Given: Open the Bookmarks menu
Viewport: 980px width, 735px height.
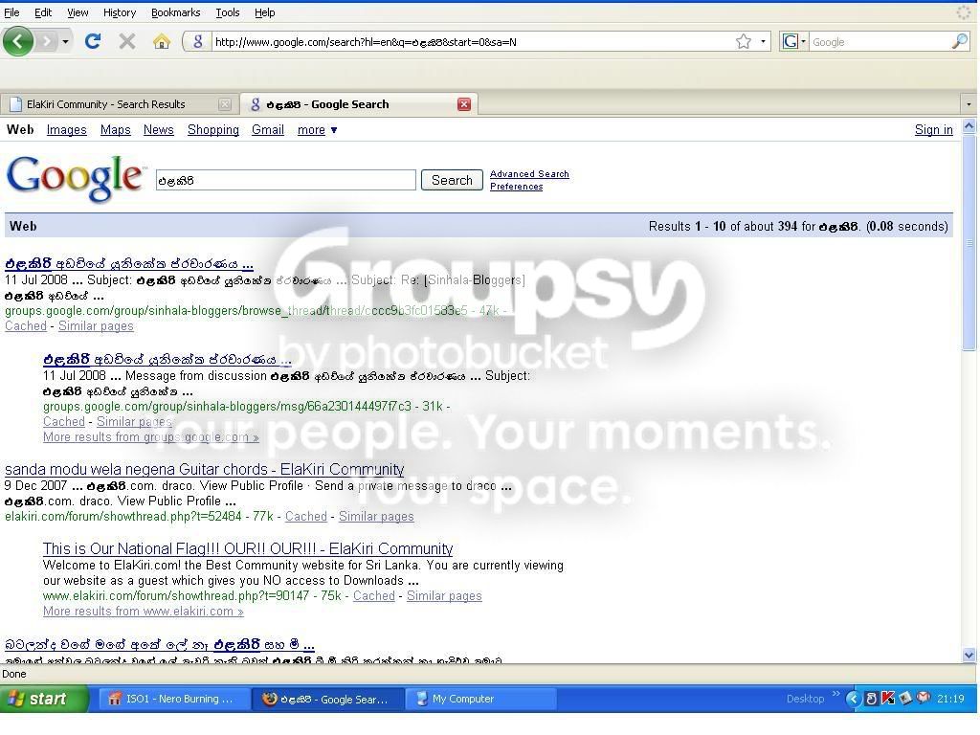Looking at the screenshot, I should 176,12.
